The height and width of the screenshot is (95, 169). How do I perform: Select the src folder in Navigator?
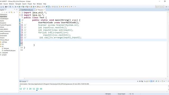point(3,46)
